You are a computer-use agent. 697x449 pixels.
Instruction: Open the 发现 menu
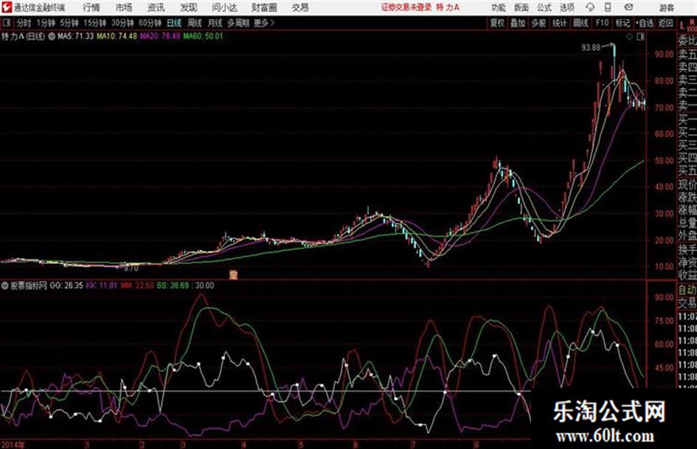point(189,7)
